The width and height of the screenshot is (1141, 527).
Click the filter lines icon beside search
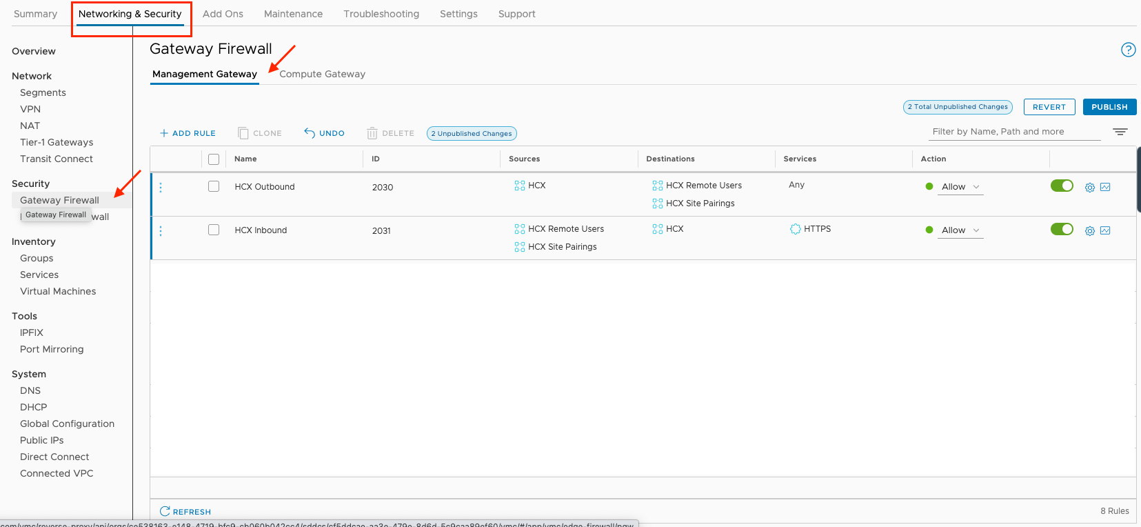pos(1120,132)
